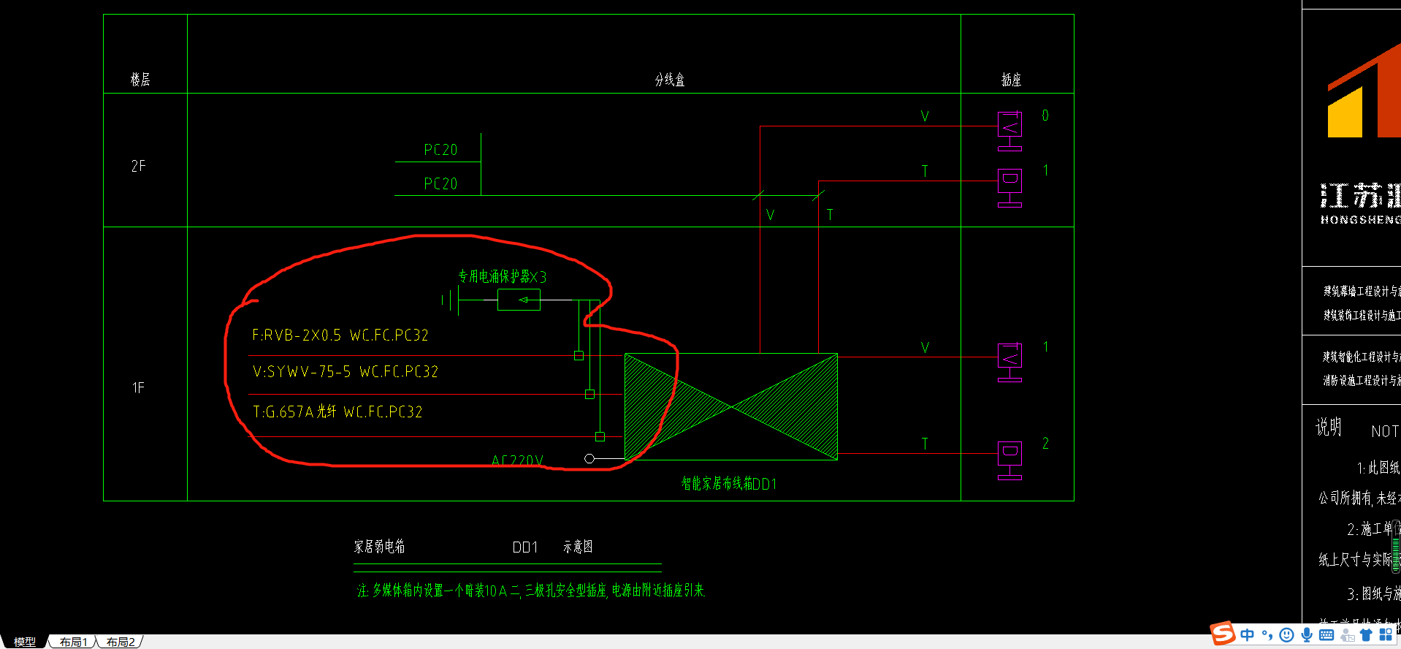Toggle Chinese/English mode with the 中 icon
1401x649 pixels.
point(1248,635)
